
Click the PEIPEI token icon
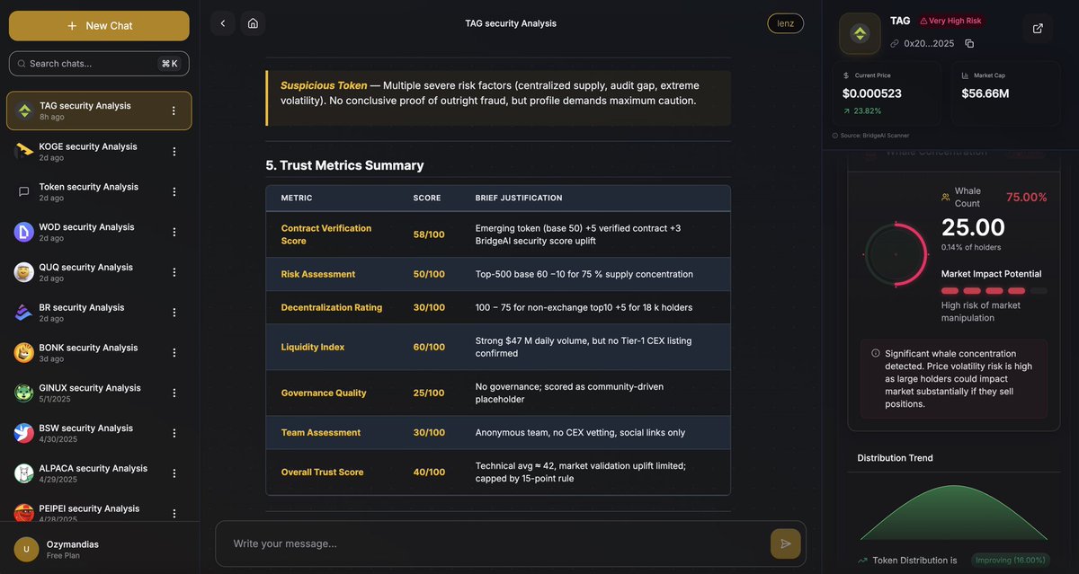[24, 513]
